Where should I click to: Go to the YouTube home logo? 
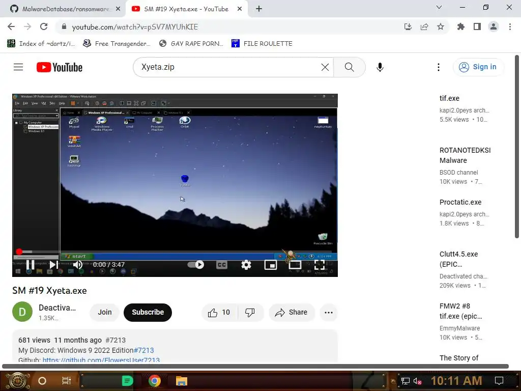(60, 67)
